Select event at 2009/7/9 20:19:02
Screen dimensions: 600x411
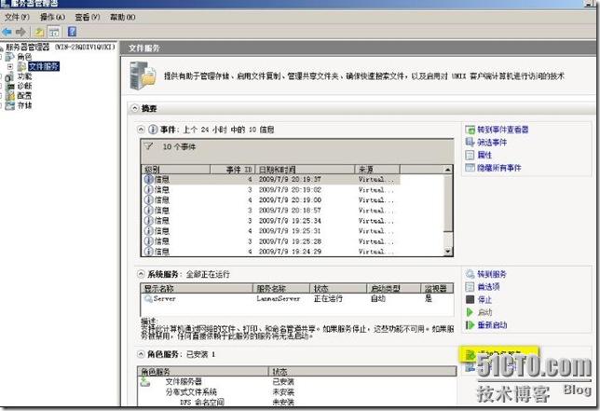click(x=271, y=190)
